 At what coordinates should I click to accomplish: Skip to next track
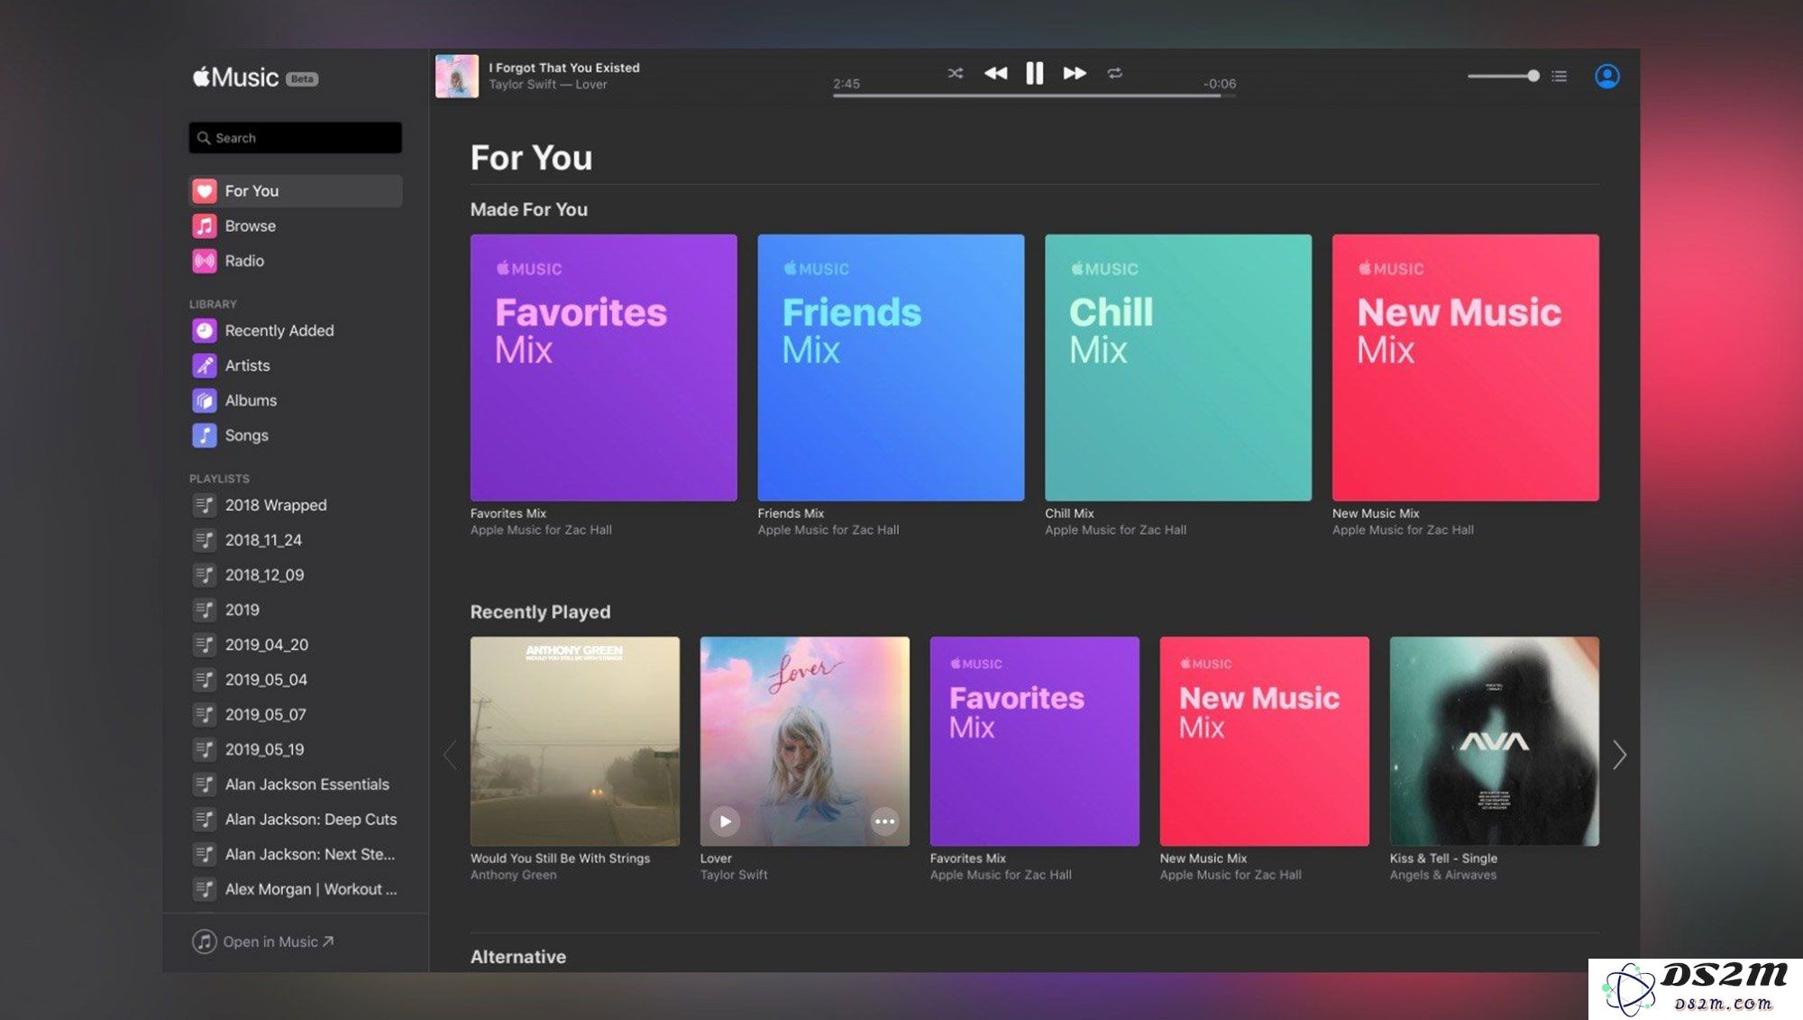point(1074,73)
